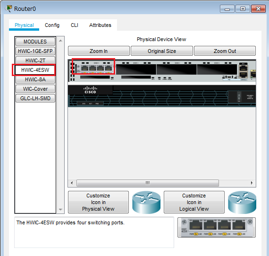Select the GLC-LH-SMD module
This screenshot has height=256, width=269.
[x=35, y=98]
